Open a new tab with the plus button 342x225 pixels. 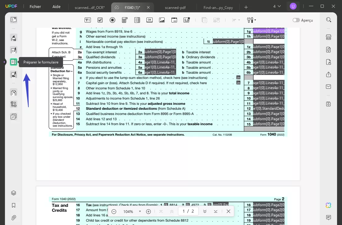(x=245, y=6)
